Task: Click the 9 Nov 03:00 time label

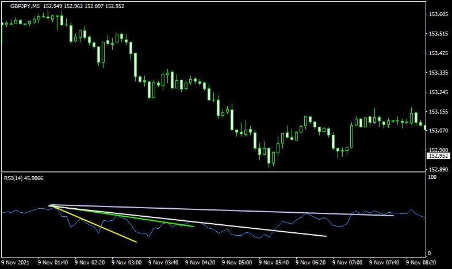Action: coord(127,262)
